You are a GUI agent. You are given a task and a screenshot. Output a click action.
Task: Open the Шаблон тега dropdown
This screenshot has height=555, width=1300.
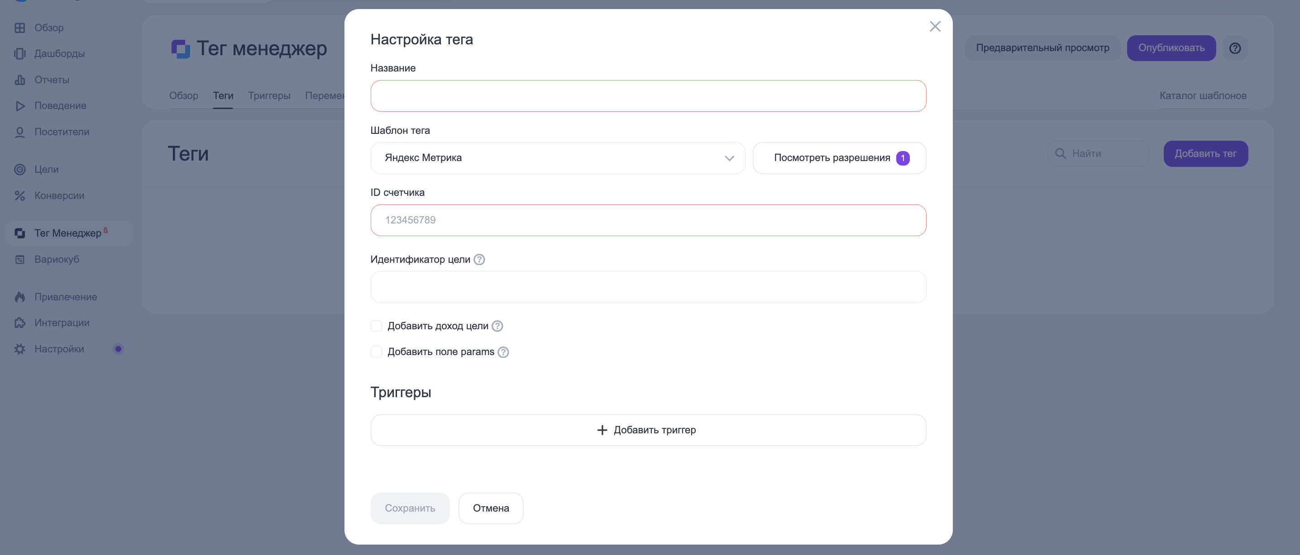(557, 158)
